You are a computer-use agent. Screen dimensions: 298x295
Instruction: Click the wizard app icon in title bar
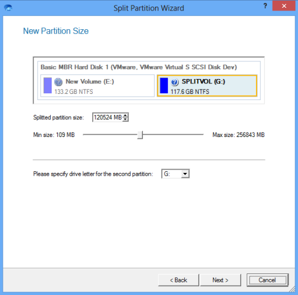click(8, 8)
